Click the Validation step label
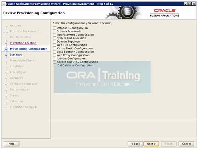The image size is (198, 149). pyautogui.click(x=16, y=101)
